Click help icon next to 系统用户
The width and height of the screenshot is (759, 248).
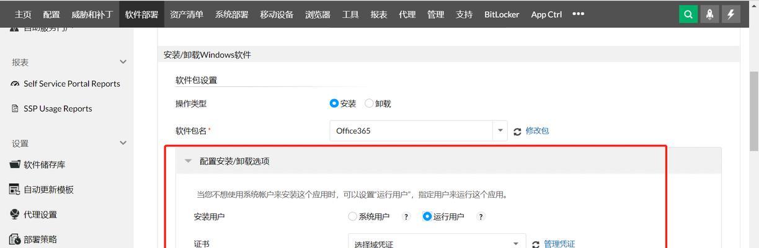[406, 217]
